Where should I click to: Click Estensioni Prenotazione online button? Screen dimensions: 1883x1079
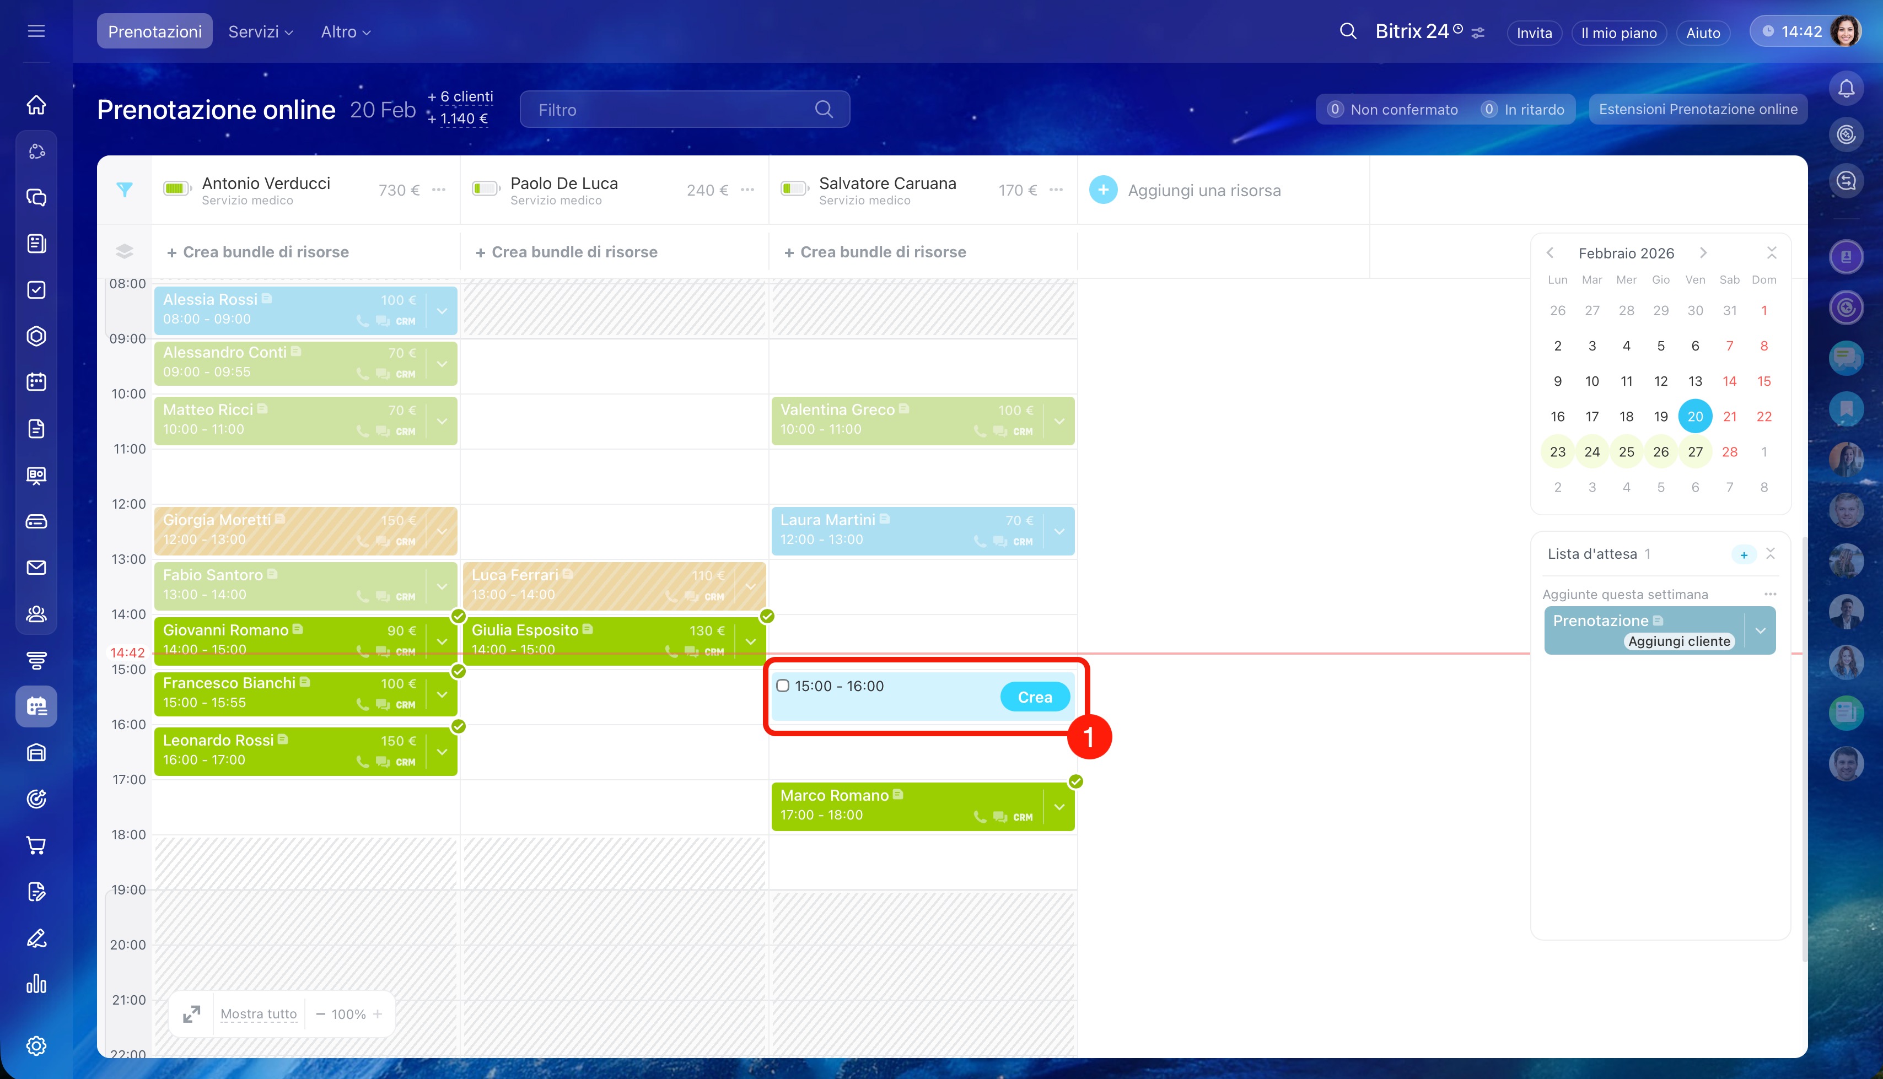click(x=1697, y=109)
